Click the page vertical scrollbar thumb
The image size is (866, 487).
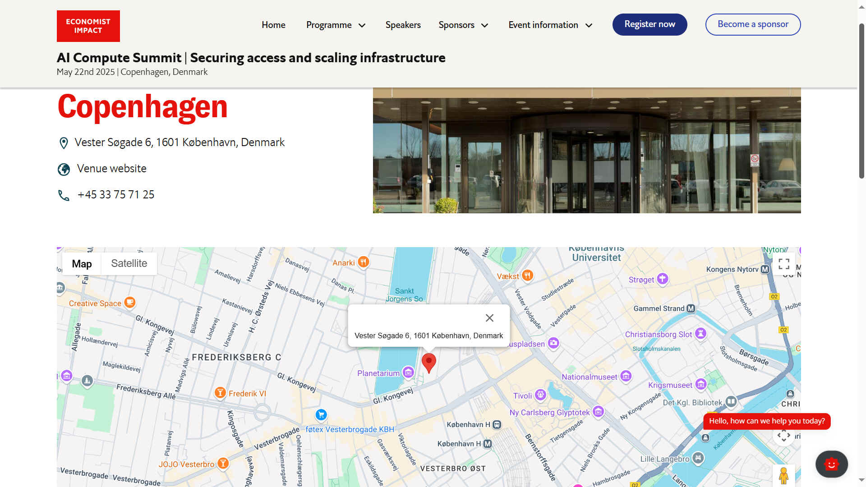pyautogui.click(x=861, y=101)
